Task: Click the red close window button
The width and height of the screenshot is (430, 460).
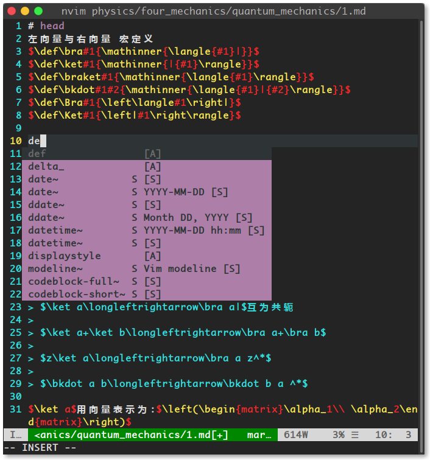Action: click(x=12, y=11)
